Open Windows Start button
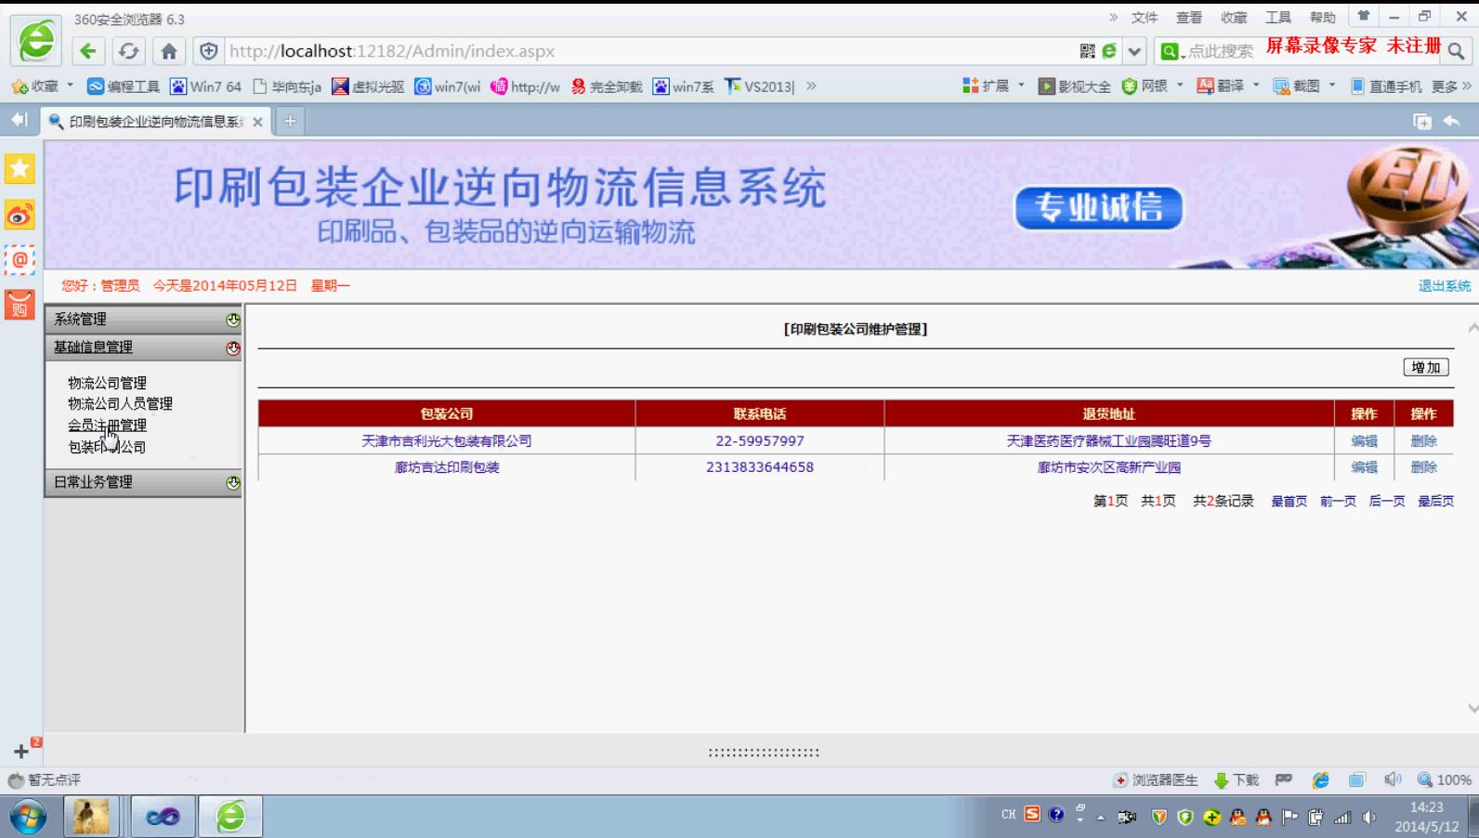Screen dimensions: 1479x838 tap(29, 817)
